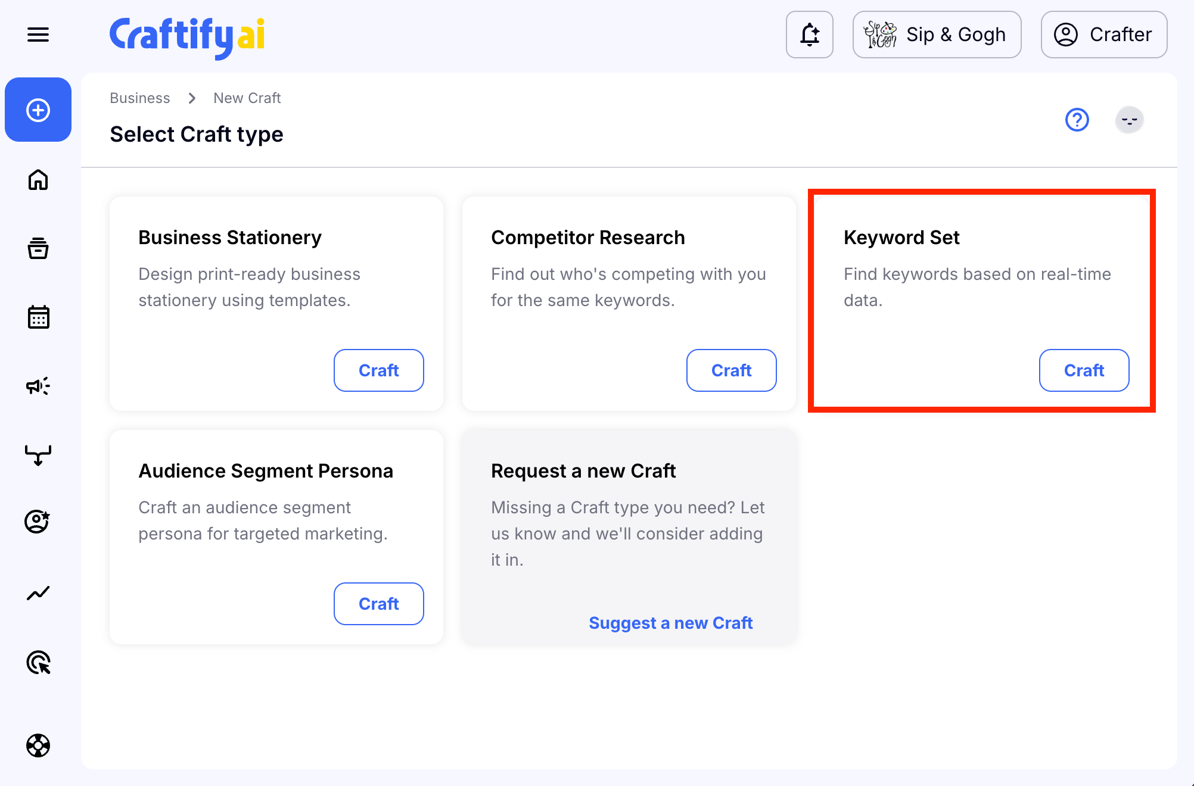This screenshot has height=786, width=1194.
Task: Click the Craftify AI logo
Action: (x=187, y=36)
